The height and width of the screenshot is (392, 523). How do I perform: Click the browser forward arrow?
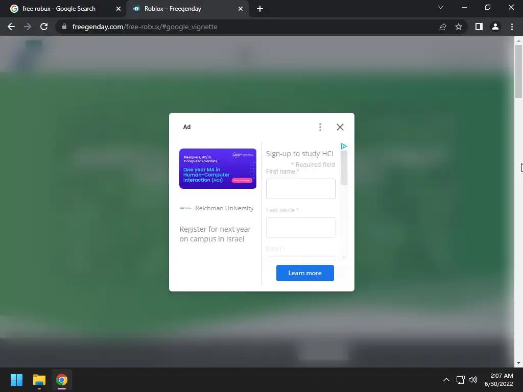click(28, 27)
